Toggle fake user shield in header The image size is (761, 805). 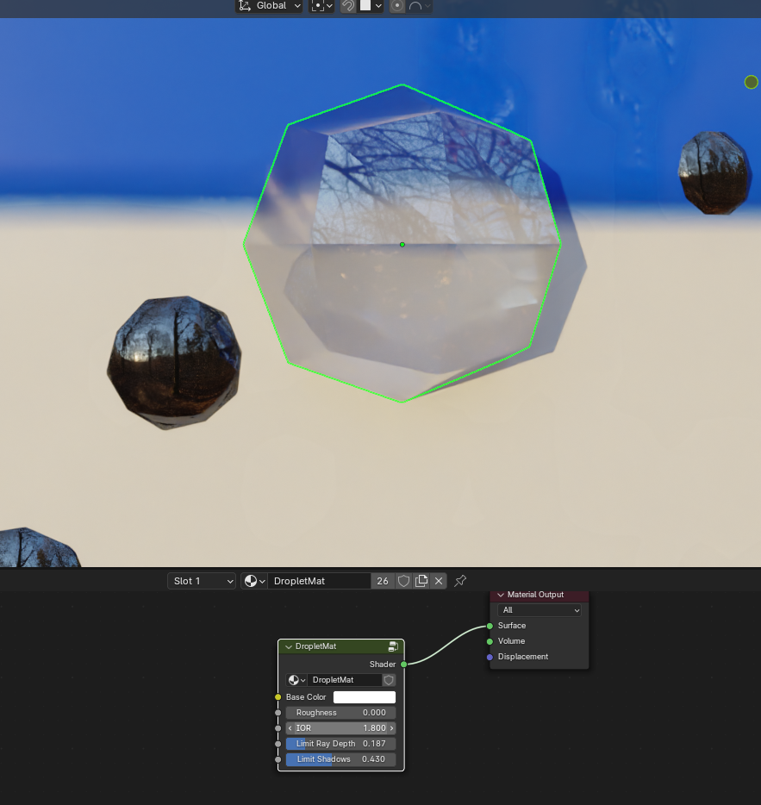pyautogui.click(x=403, y=581)
